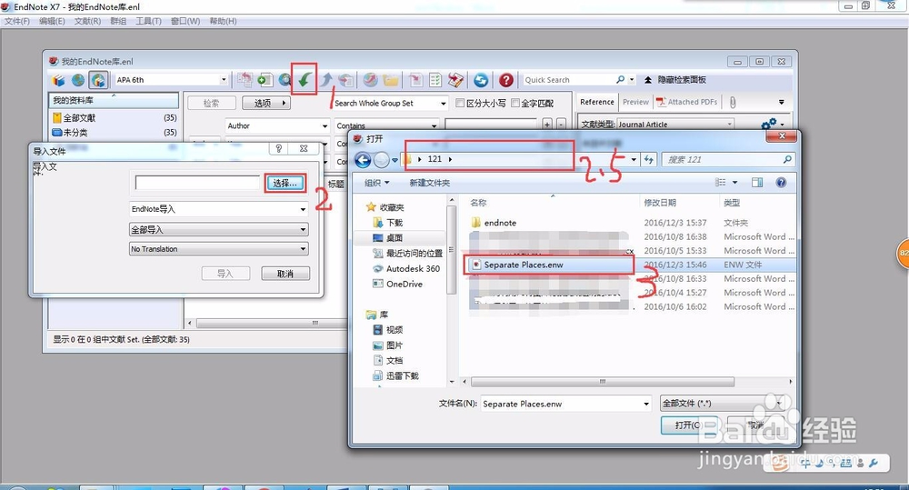Click the Back arrow in Open dialog
The height and width of the screenshot is (490, 909).
[x=363, y=159]
